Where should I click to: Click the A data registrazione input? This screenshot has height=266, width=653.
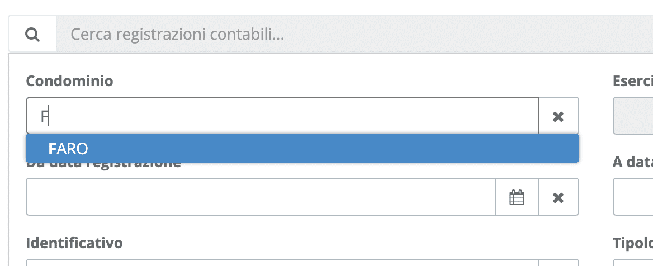tap(633, 197)
